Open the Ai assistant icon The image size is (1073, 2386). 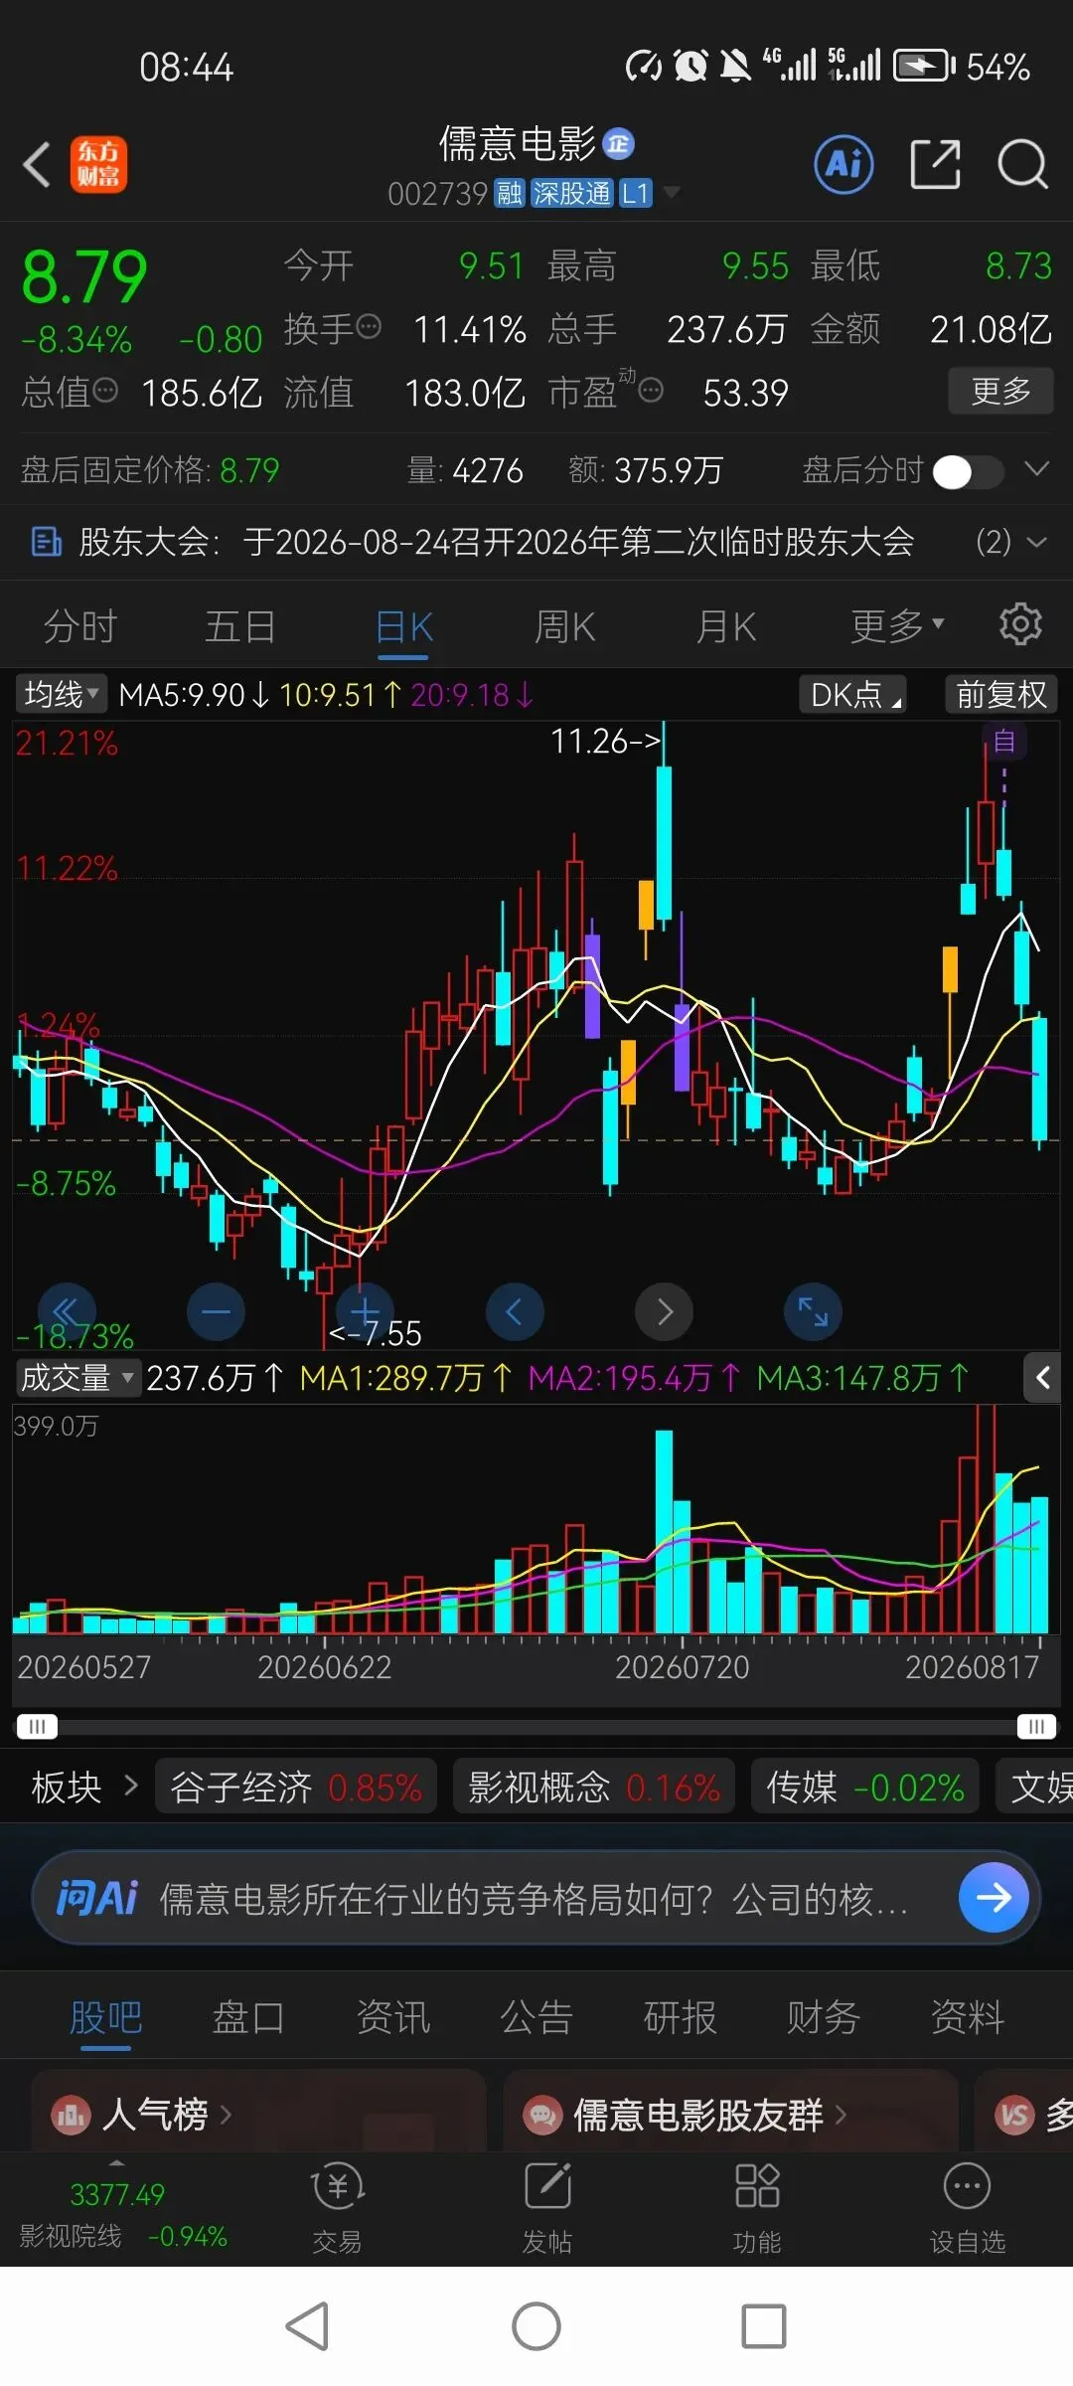click(843, 164)
